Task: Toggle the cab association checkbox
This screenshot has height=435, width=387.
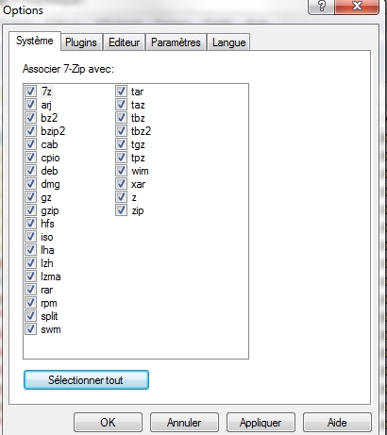Action: pyautogui.click(x=30, y=144)
